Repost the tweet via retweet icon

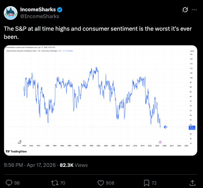click(55, 183)
